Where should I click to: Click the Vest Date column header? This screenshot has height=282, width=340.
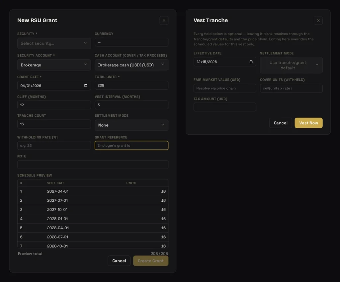tap(56, 183)
